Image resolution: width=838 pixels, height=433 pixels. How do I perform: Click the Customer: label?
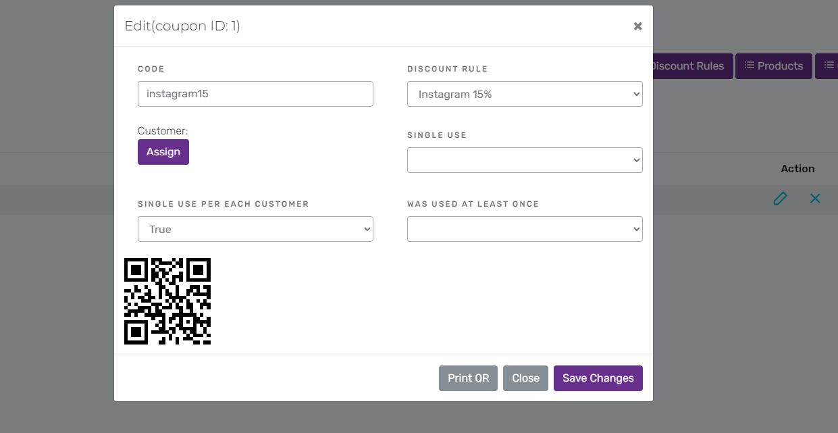163,131
